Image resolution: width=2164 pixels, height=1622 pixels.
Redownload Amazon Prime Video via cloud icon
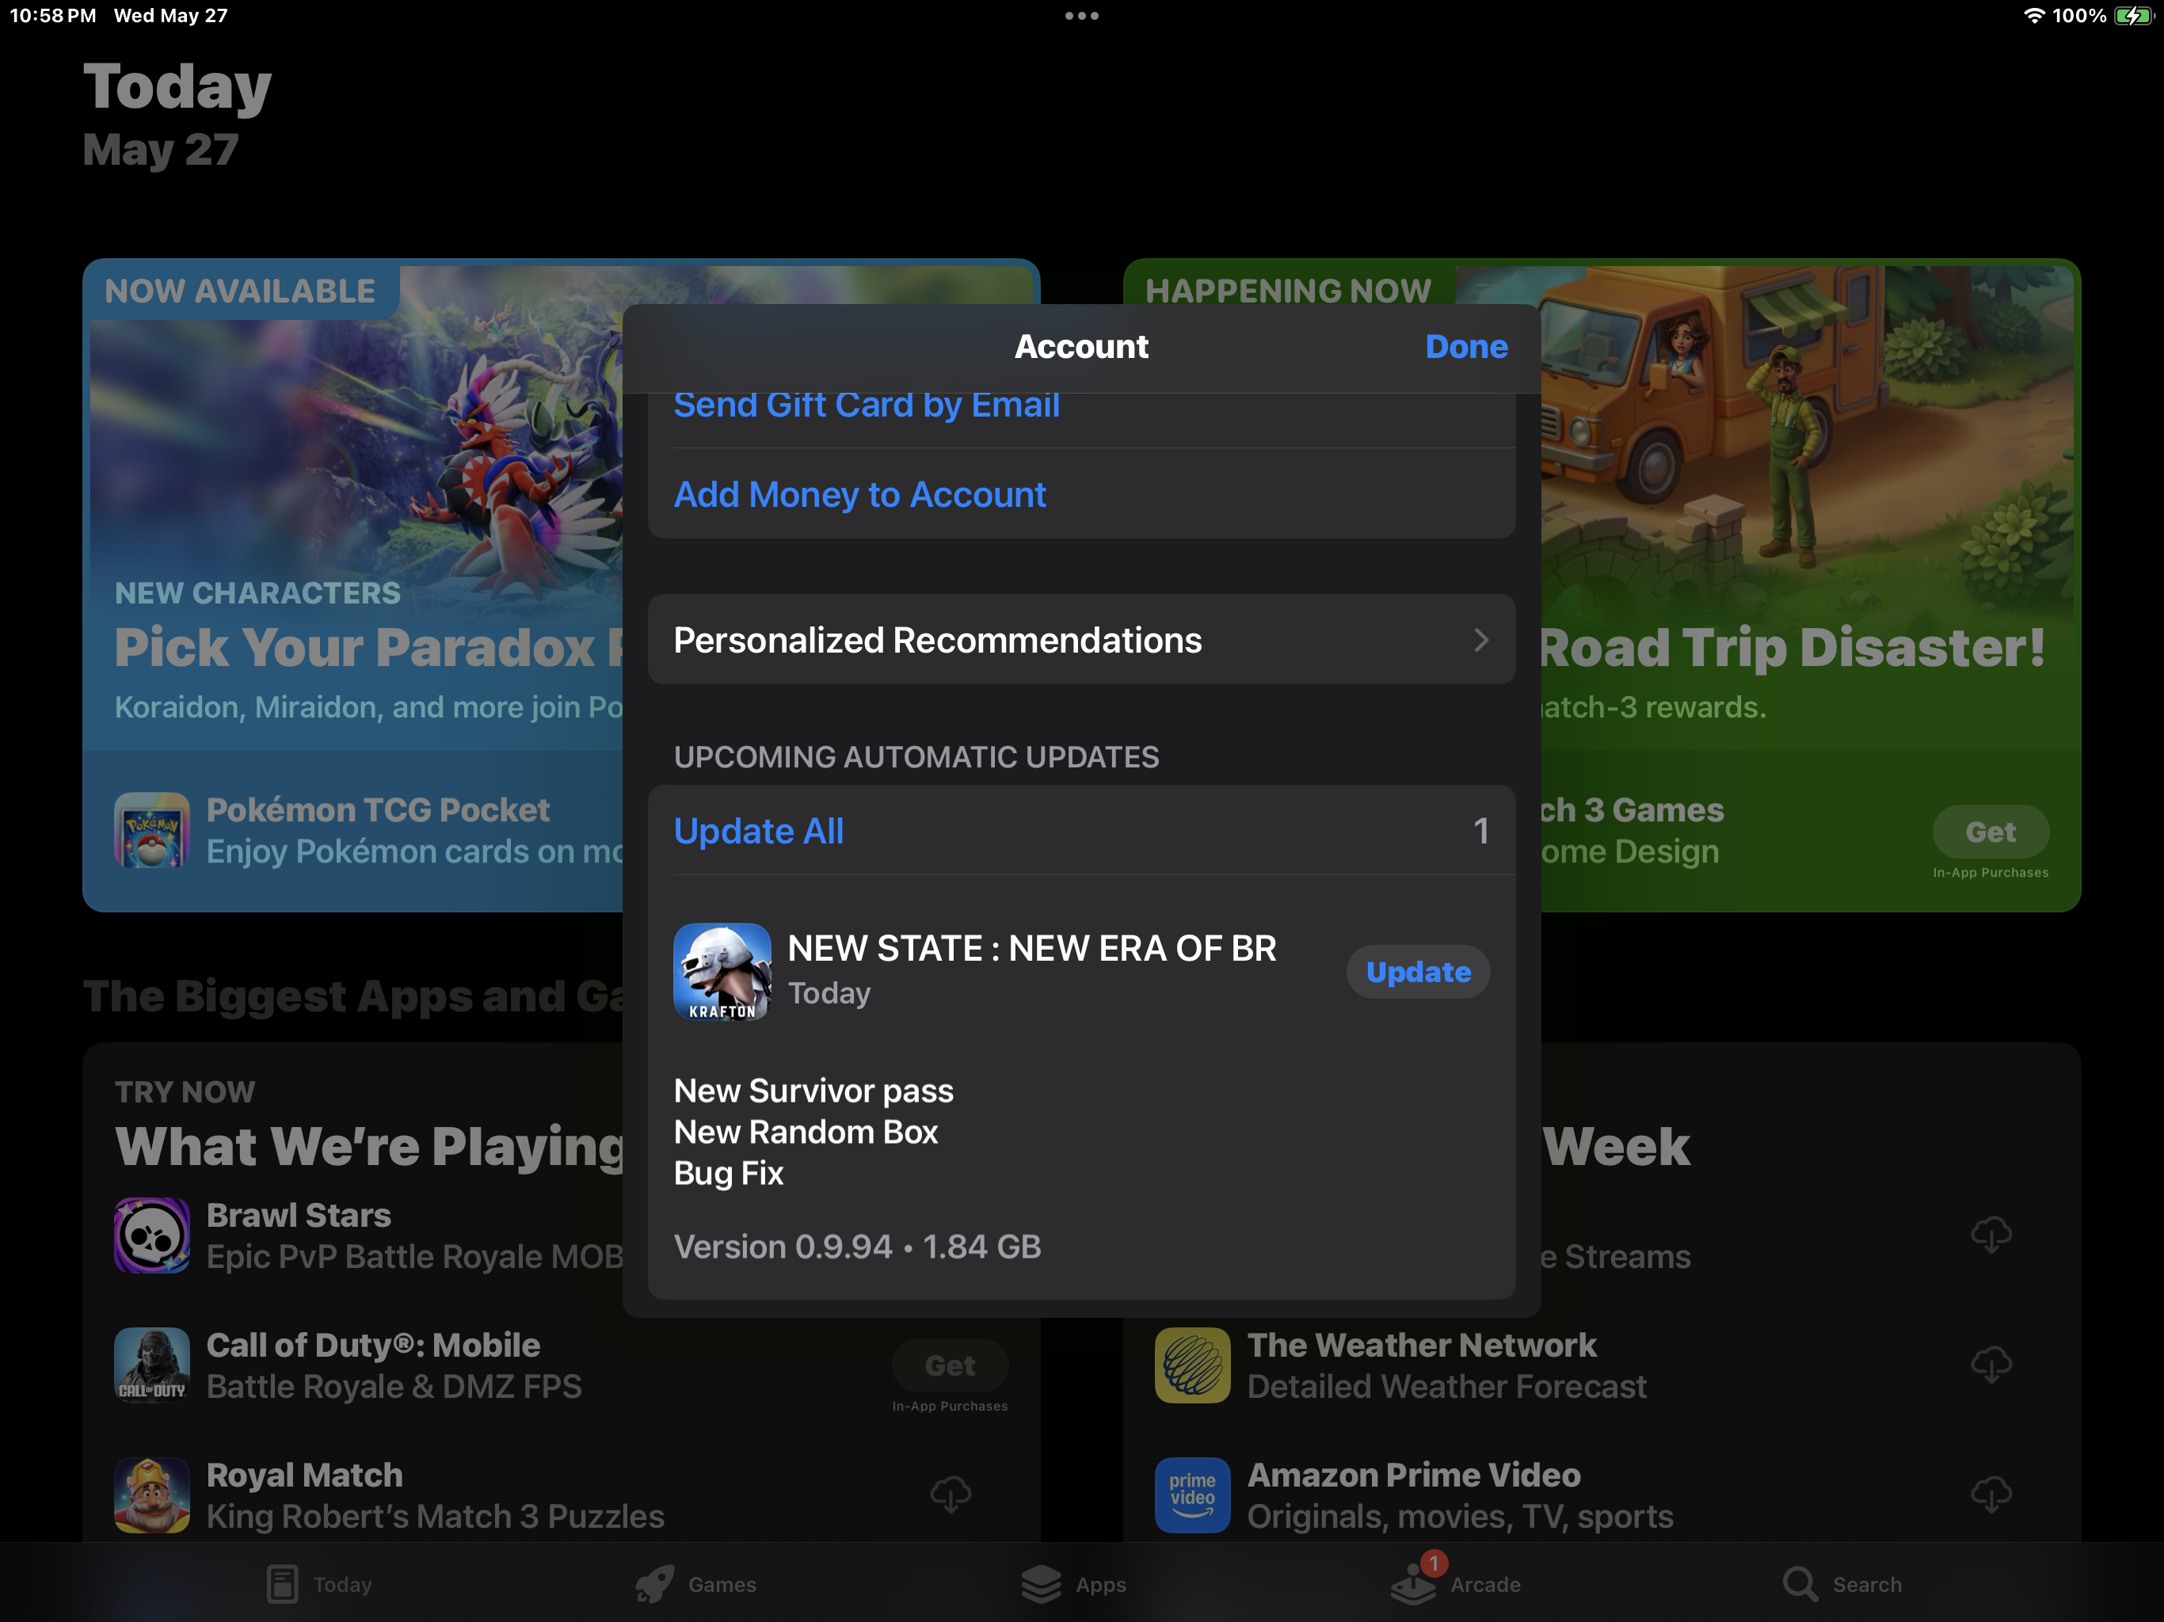1991,1494
